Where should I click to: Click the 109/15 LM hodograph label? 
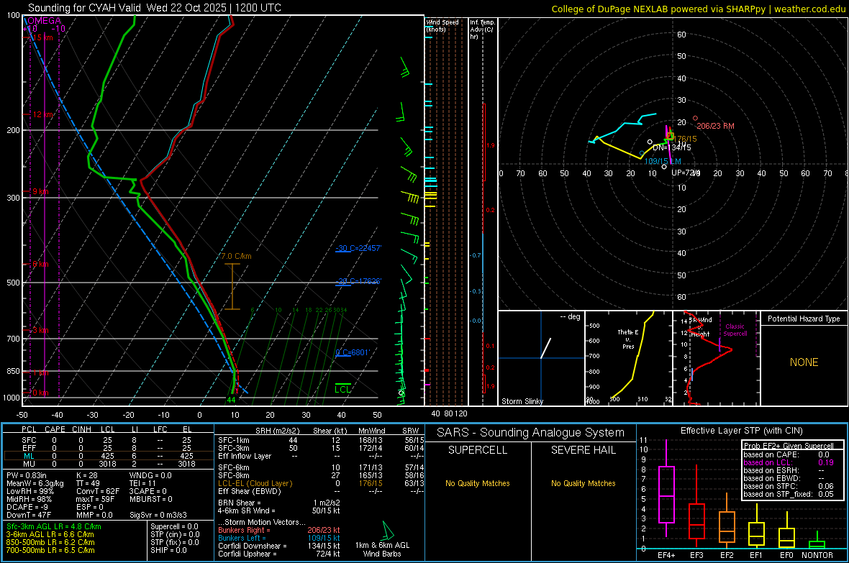point(663,161)
